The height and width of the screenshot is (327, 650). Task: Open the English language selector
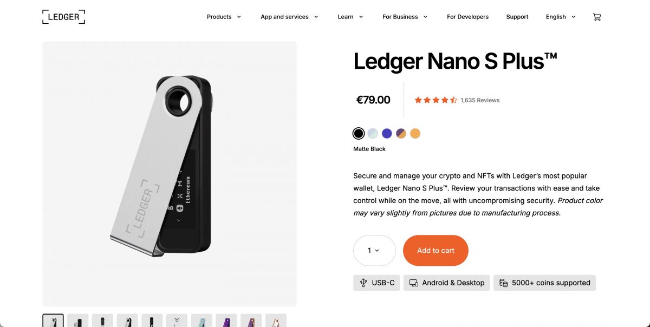point(560,17)
